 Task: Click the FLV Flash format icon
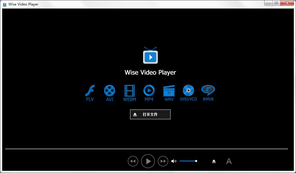(x=90, y=91)
